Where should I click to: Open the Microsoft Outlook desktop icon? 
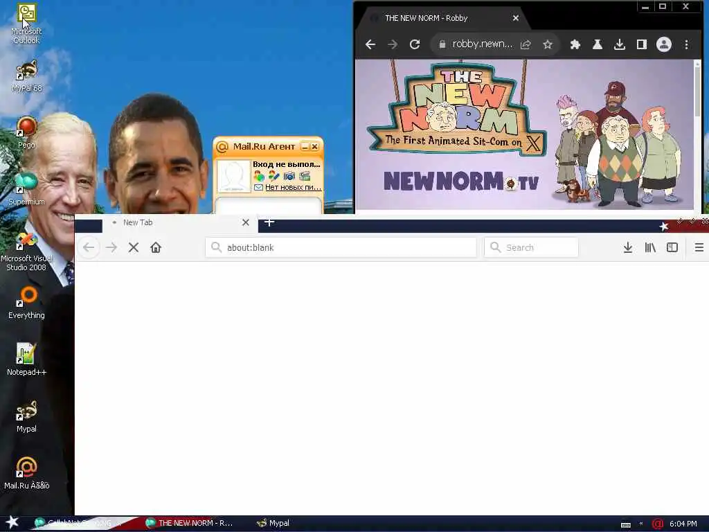point(26,23)
